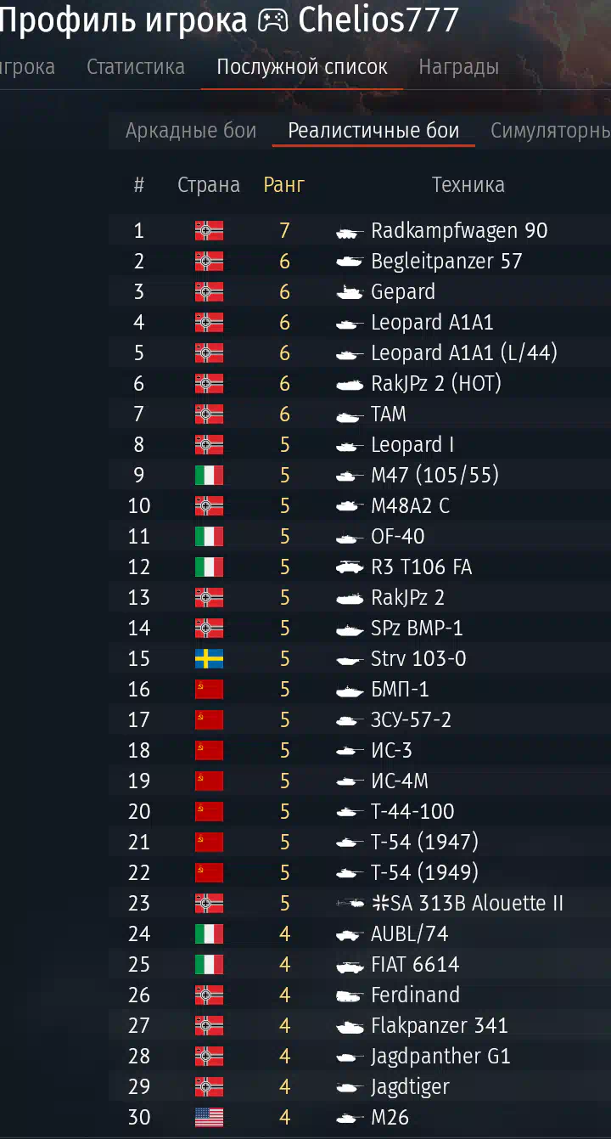The width and height of the screenshot is (611, 1139).
Task: Click the Italian flag on the OF-40 row
Action: pyautogui.click(x=209, y=536)
